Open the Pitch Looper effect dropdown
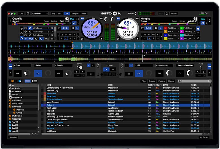The image size is (220, 149). click(x=164, y=65)
